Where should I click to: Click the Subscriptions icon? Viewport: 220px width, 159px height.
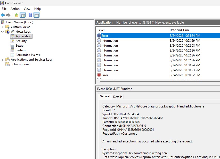7,64
